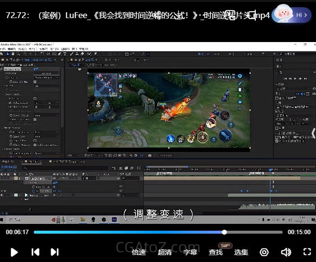This screenshot has width=316, height=262.
Task: Mute the video using the speaker icon
Action: [x=286, y=252]
